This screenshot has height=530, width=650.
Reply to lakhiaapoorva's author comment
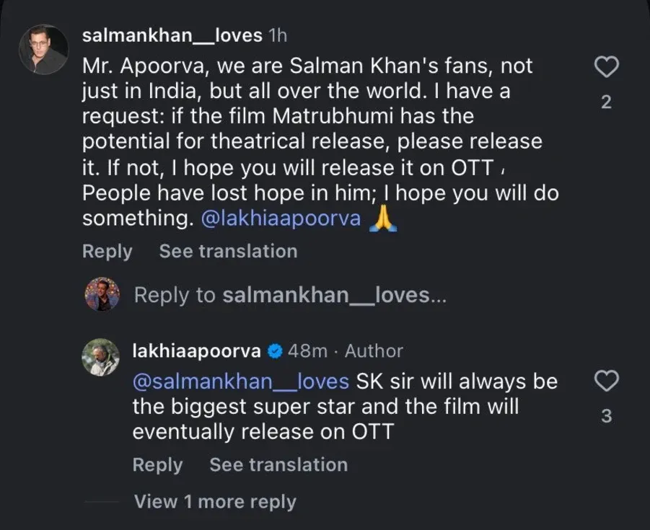(157, 465)
